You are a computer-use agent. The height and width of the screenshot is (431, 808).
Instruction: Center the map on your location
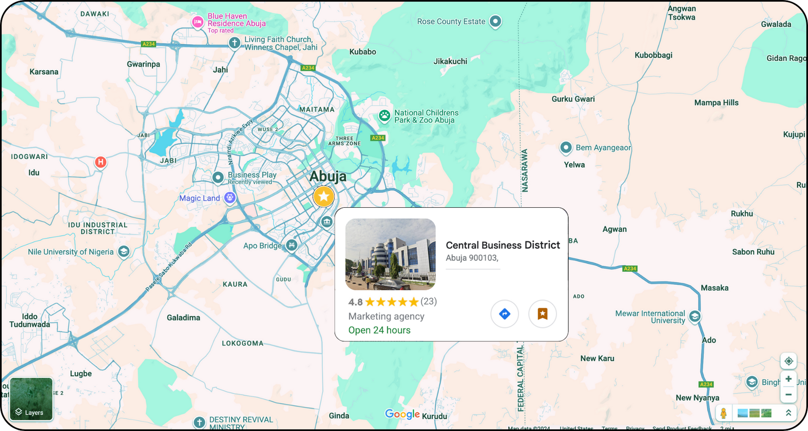click(x=788, y=361)
